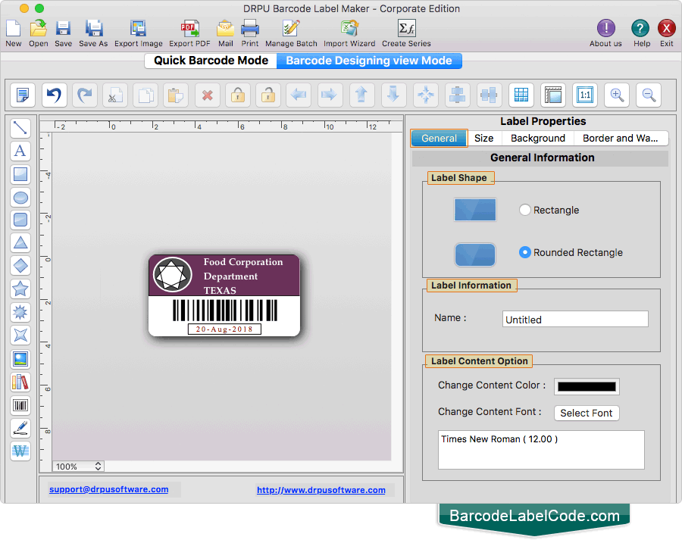682x540 pixels.
Task: Open the drpusoftware.com website link
Action: [321, 490]
